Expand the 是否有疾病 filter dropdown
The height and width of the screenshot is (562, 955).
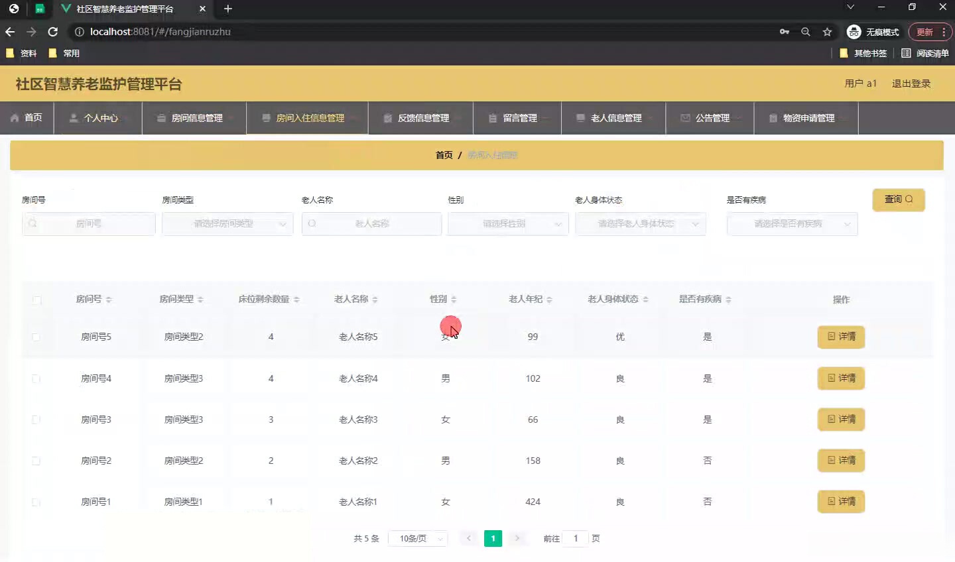(793, 224)
